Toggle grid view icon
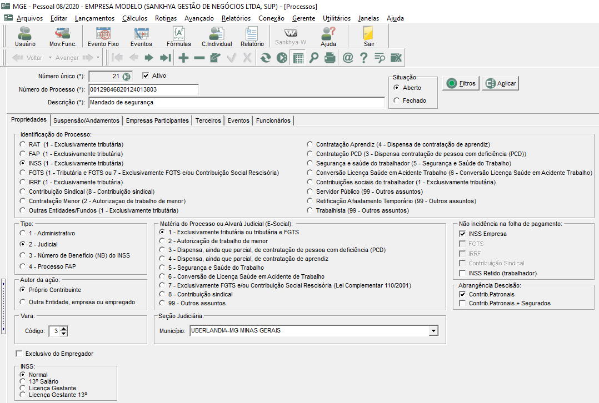The width and height of the screenshot is (599, 403). [298, 58]
